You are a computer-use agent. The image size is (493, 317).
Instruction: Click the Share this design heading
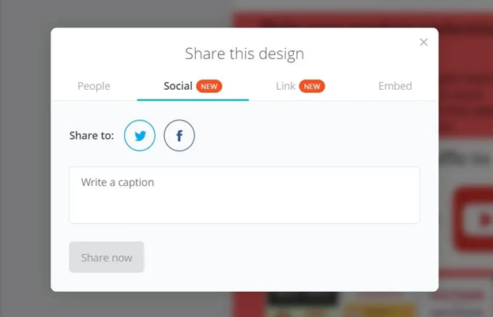pos(245,54)
